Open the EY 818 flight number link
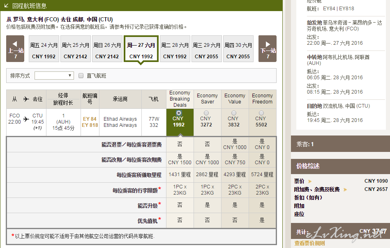This screenshot has height=248, width=390. click(90, 125)
